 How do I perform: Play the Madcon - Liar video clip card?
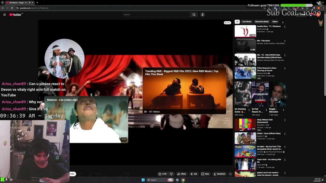coord(86,119)
